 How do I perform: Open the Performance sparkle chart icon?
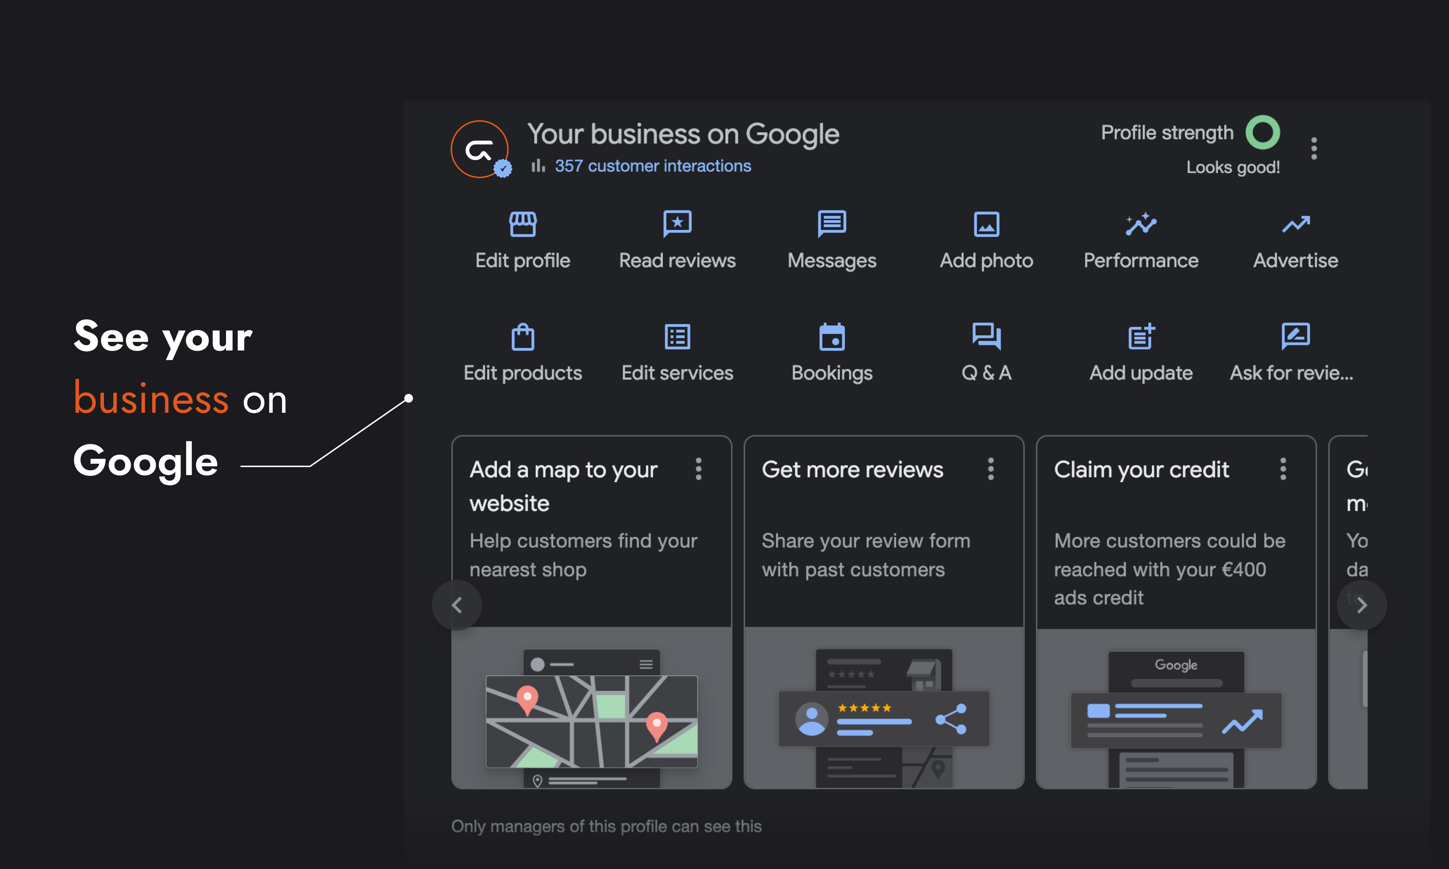pyautogui.click(x=1140, y=224)
